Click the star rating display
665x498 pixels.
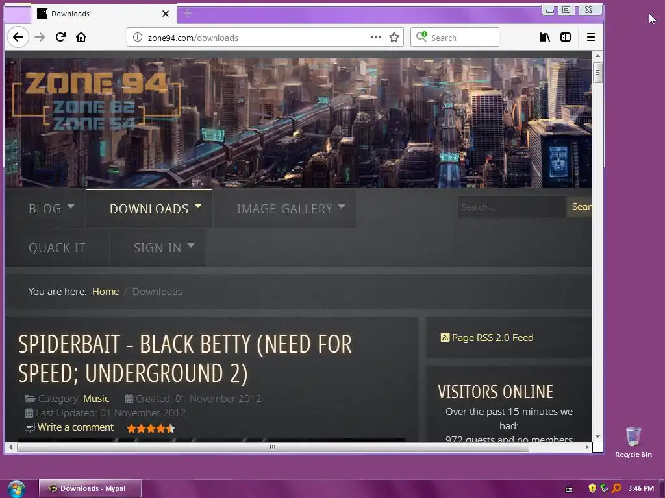tap(151, 428)
